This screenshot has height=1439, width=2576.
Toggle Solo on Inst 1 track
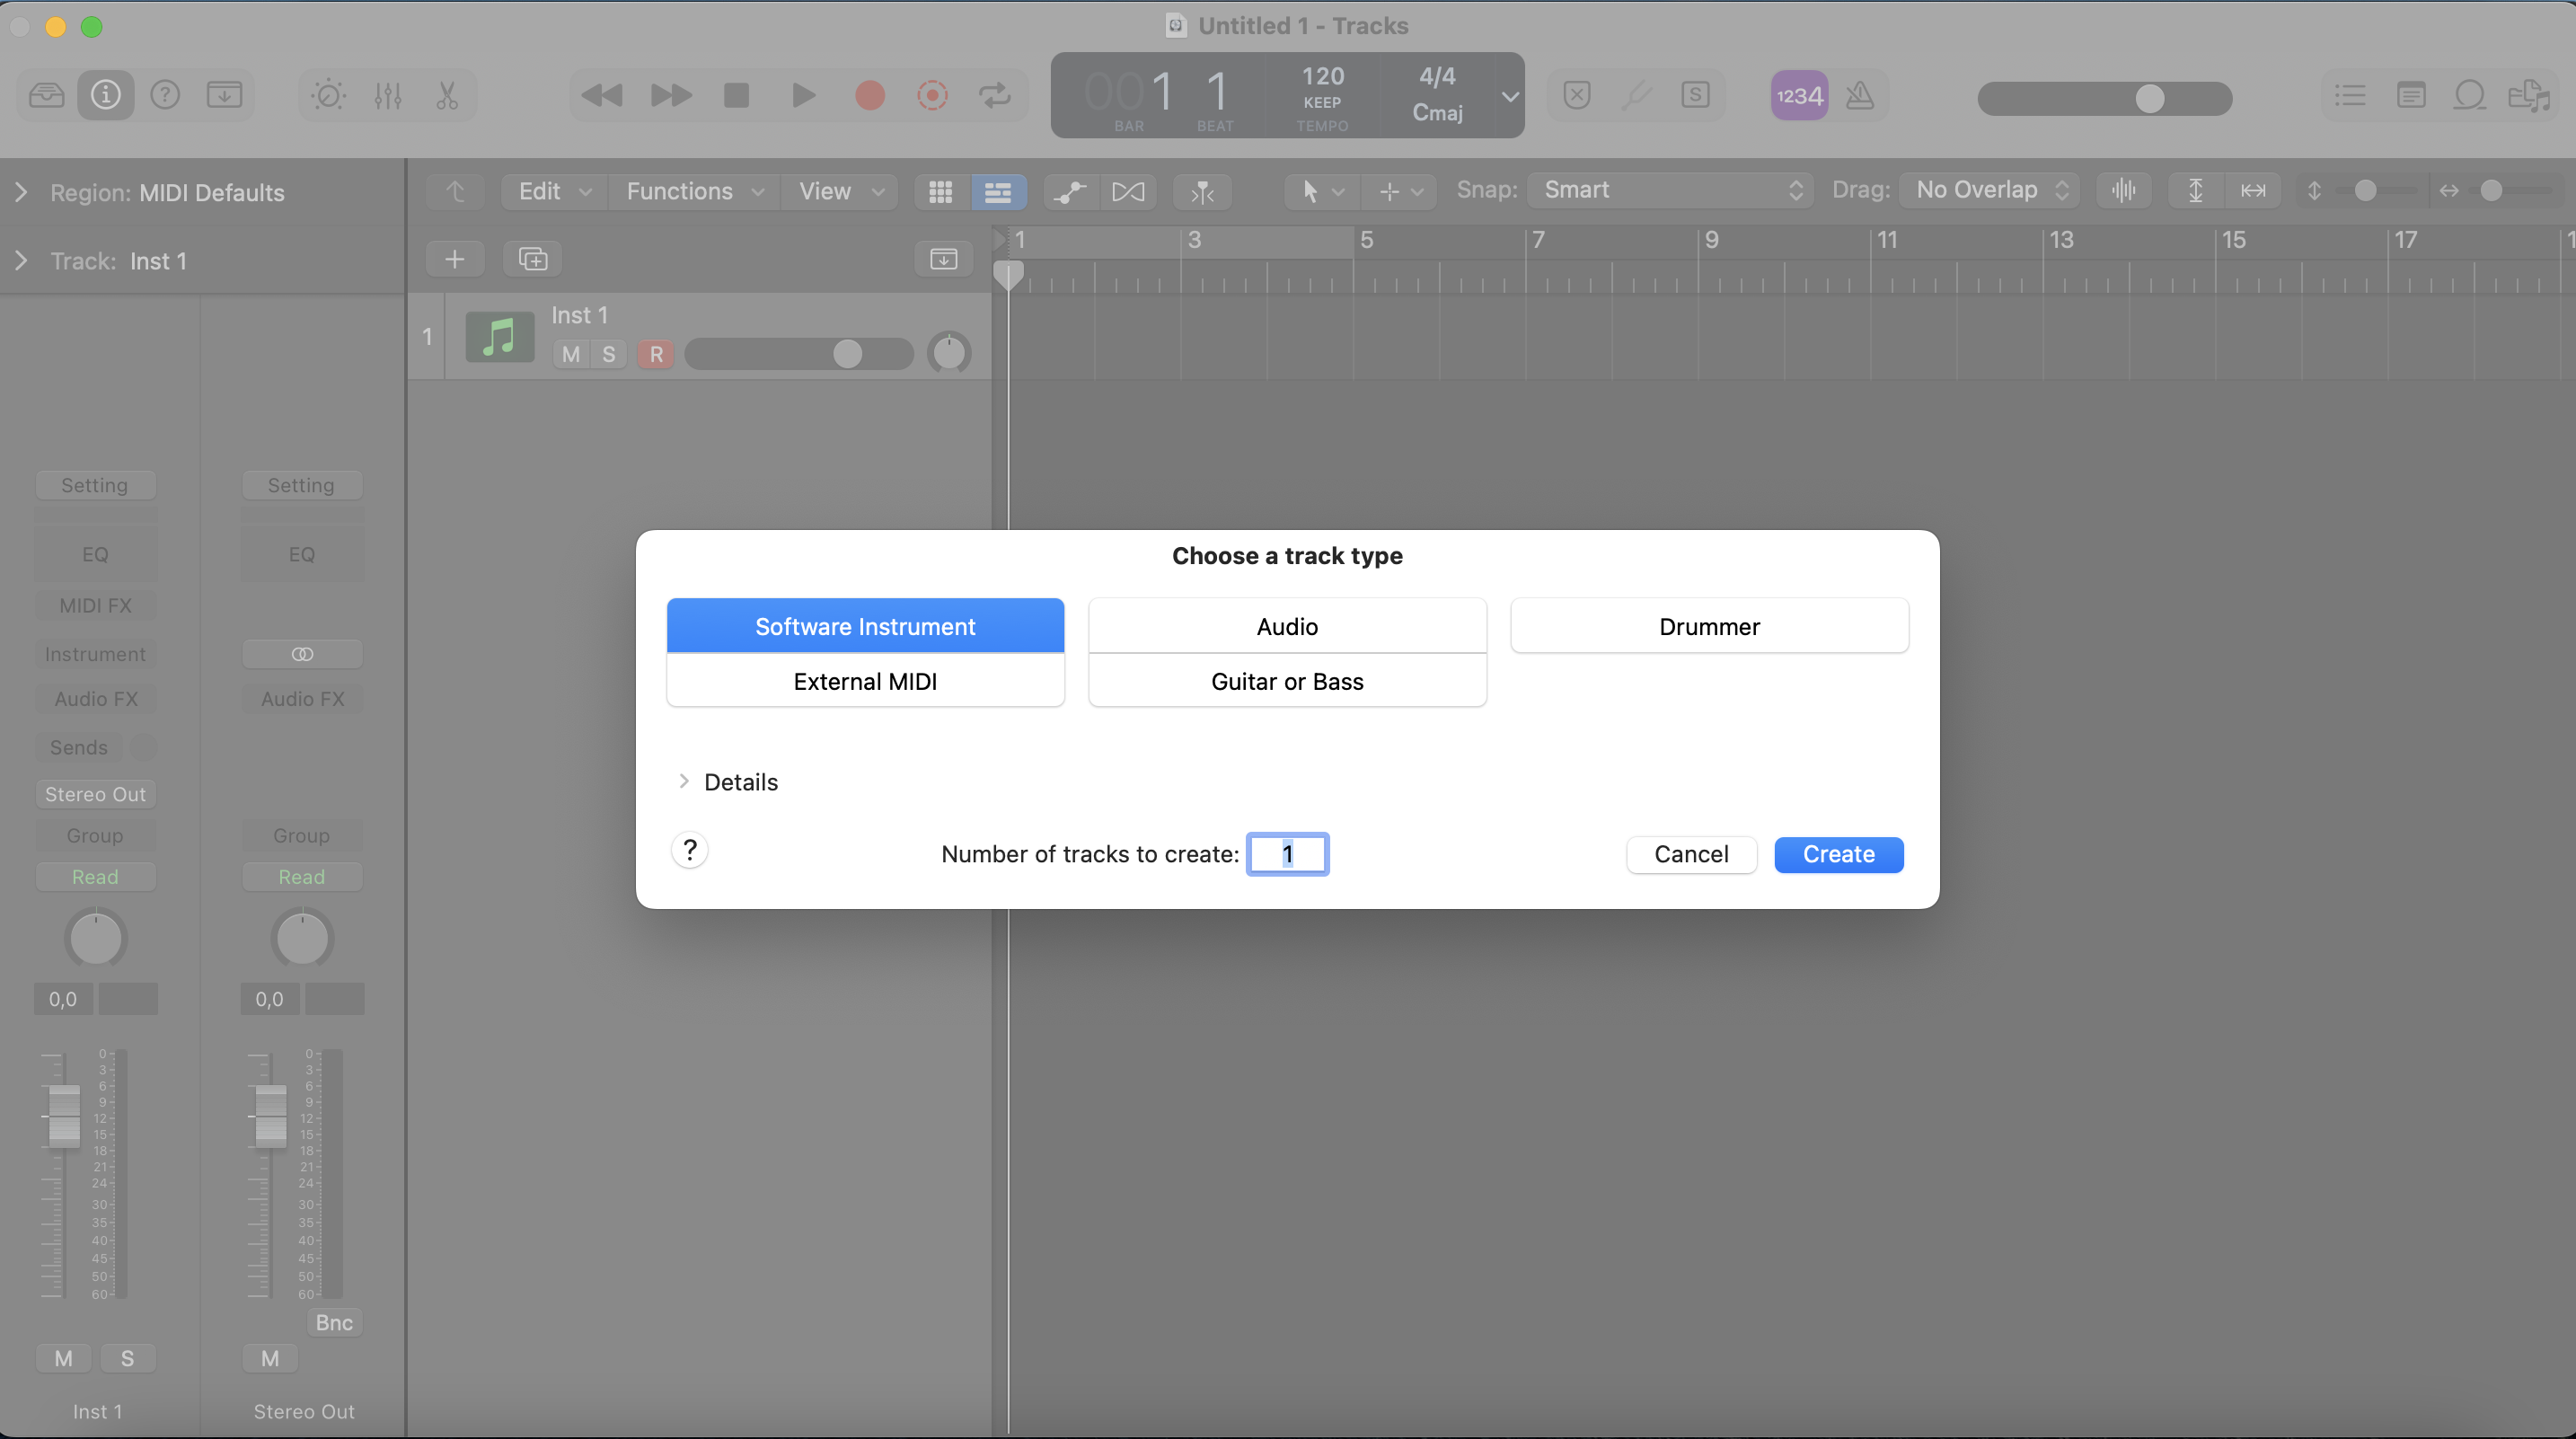click(609, 354)
